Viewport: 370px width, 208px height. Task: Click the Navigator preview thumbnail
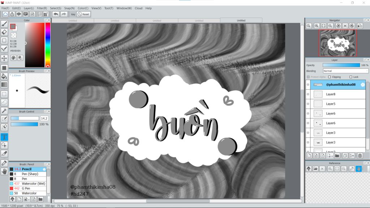[x=337, y=43]
